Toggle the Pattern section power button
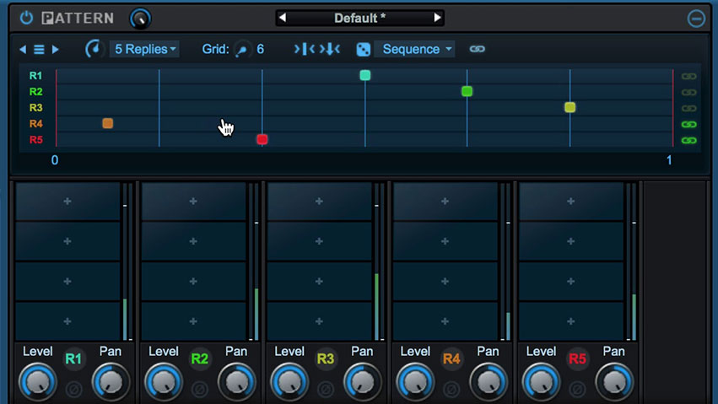Viewport: 718px width, 404px height. pyautogui.click(x=26, y=18)
